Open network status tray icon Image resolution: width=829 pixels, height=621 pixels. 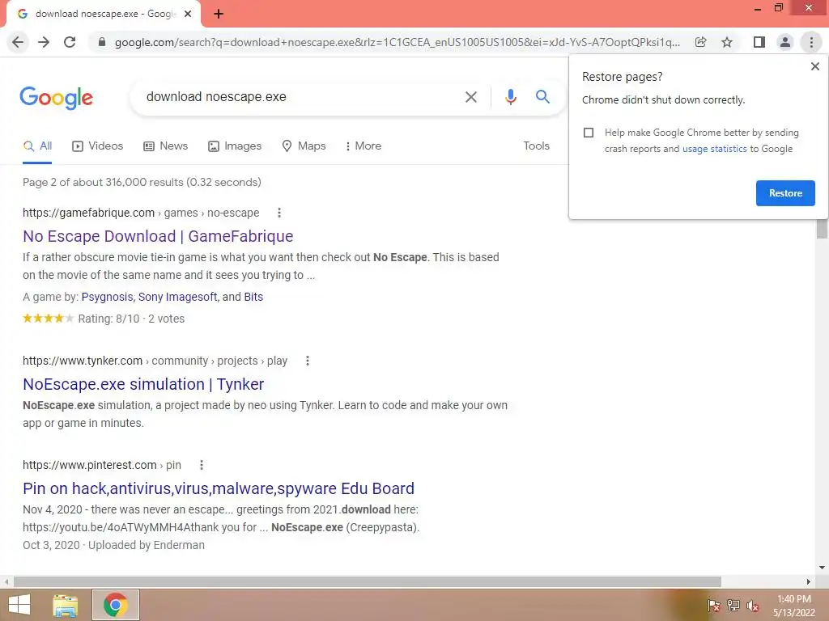click(x=733, y=606)
